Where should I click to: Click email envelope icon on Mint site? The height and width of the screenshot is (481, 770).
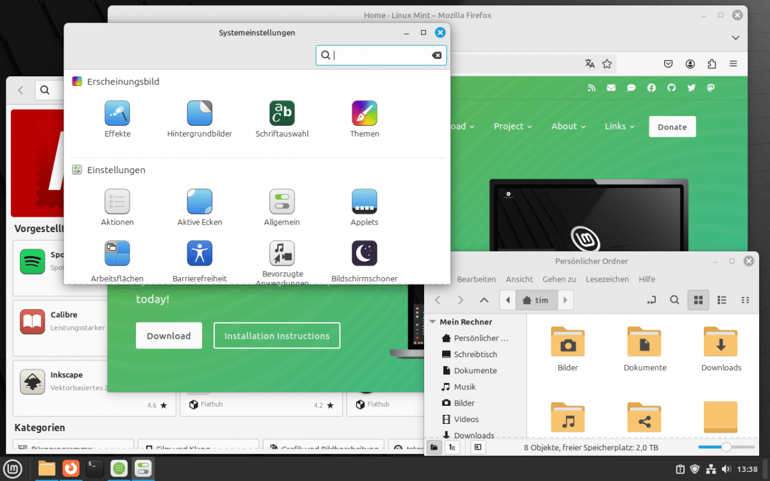point(611,88)
